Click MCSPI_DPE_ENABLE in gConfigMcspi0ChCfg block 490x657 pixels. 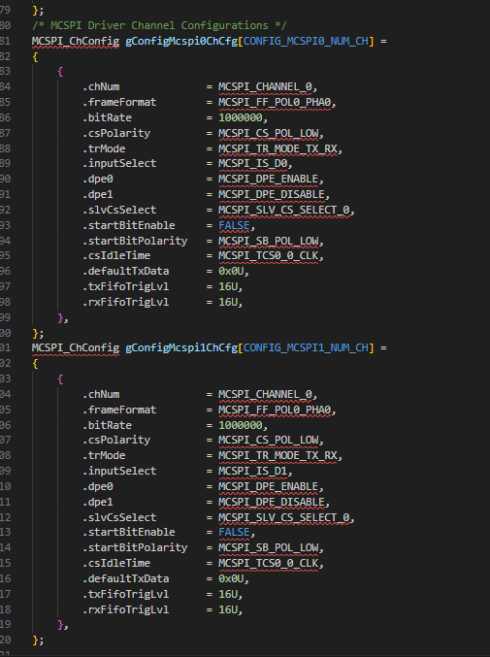(269, 179)
